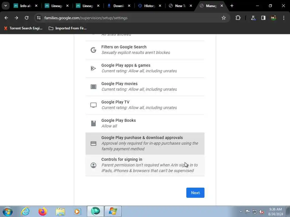Open Filters on Google Search setting
The image size is (290, 217).
[x=145, y=50]
